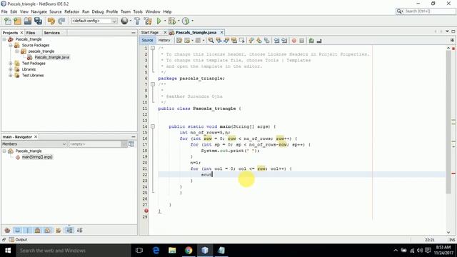Toggle Fully Qualified Names in Navigator
Screen dimensions: 457x257
[x=59, y=230]
